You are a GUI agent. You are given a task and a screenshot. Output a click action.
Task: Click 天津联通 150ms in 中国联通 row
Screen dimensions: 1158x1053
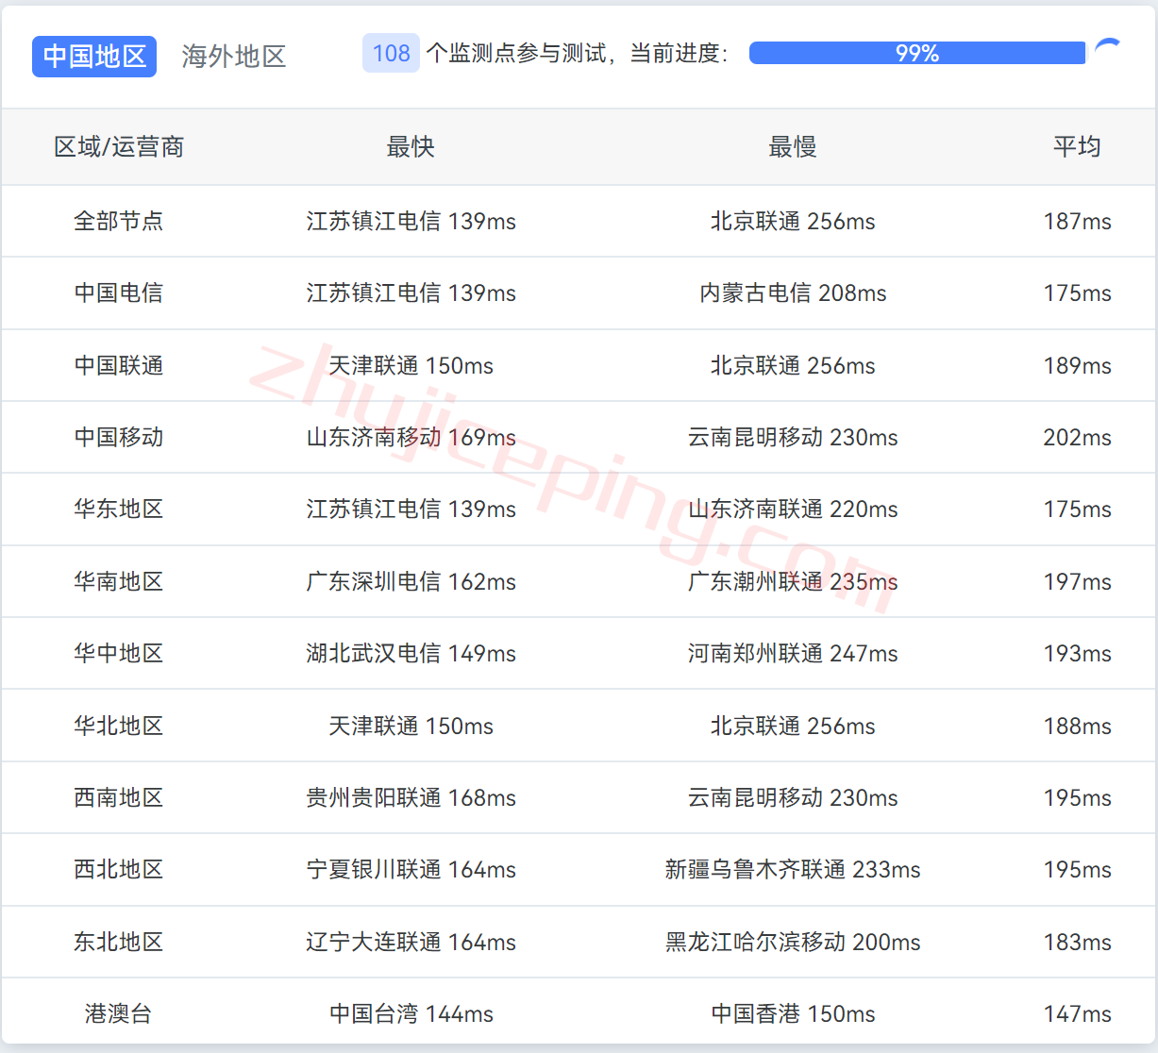[411, 365]
